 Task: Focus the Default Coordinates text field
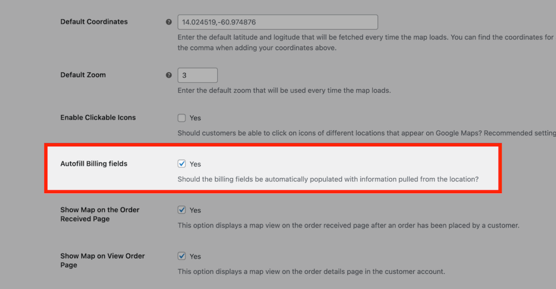click(277, 22)
